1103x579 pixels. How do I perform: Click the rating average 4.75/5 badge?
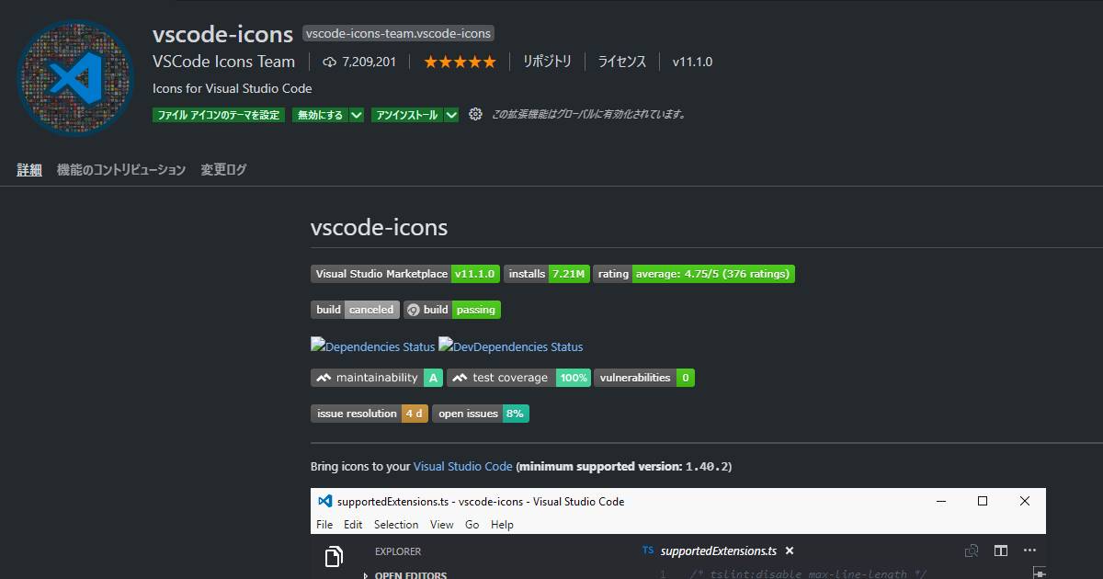(694, 274)
